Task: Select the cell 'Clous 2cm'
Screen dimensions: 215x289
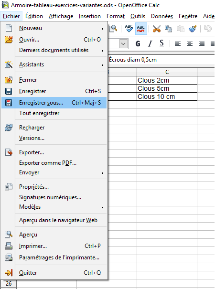Action: (x=167, y=80)
